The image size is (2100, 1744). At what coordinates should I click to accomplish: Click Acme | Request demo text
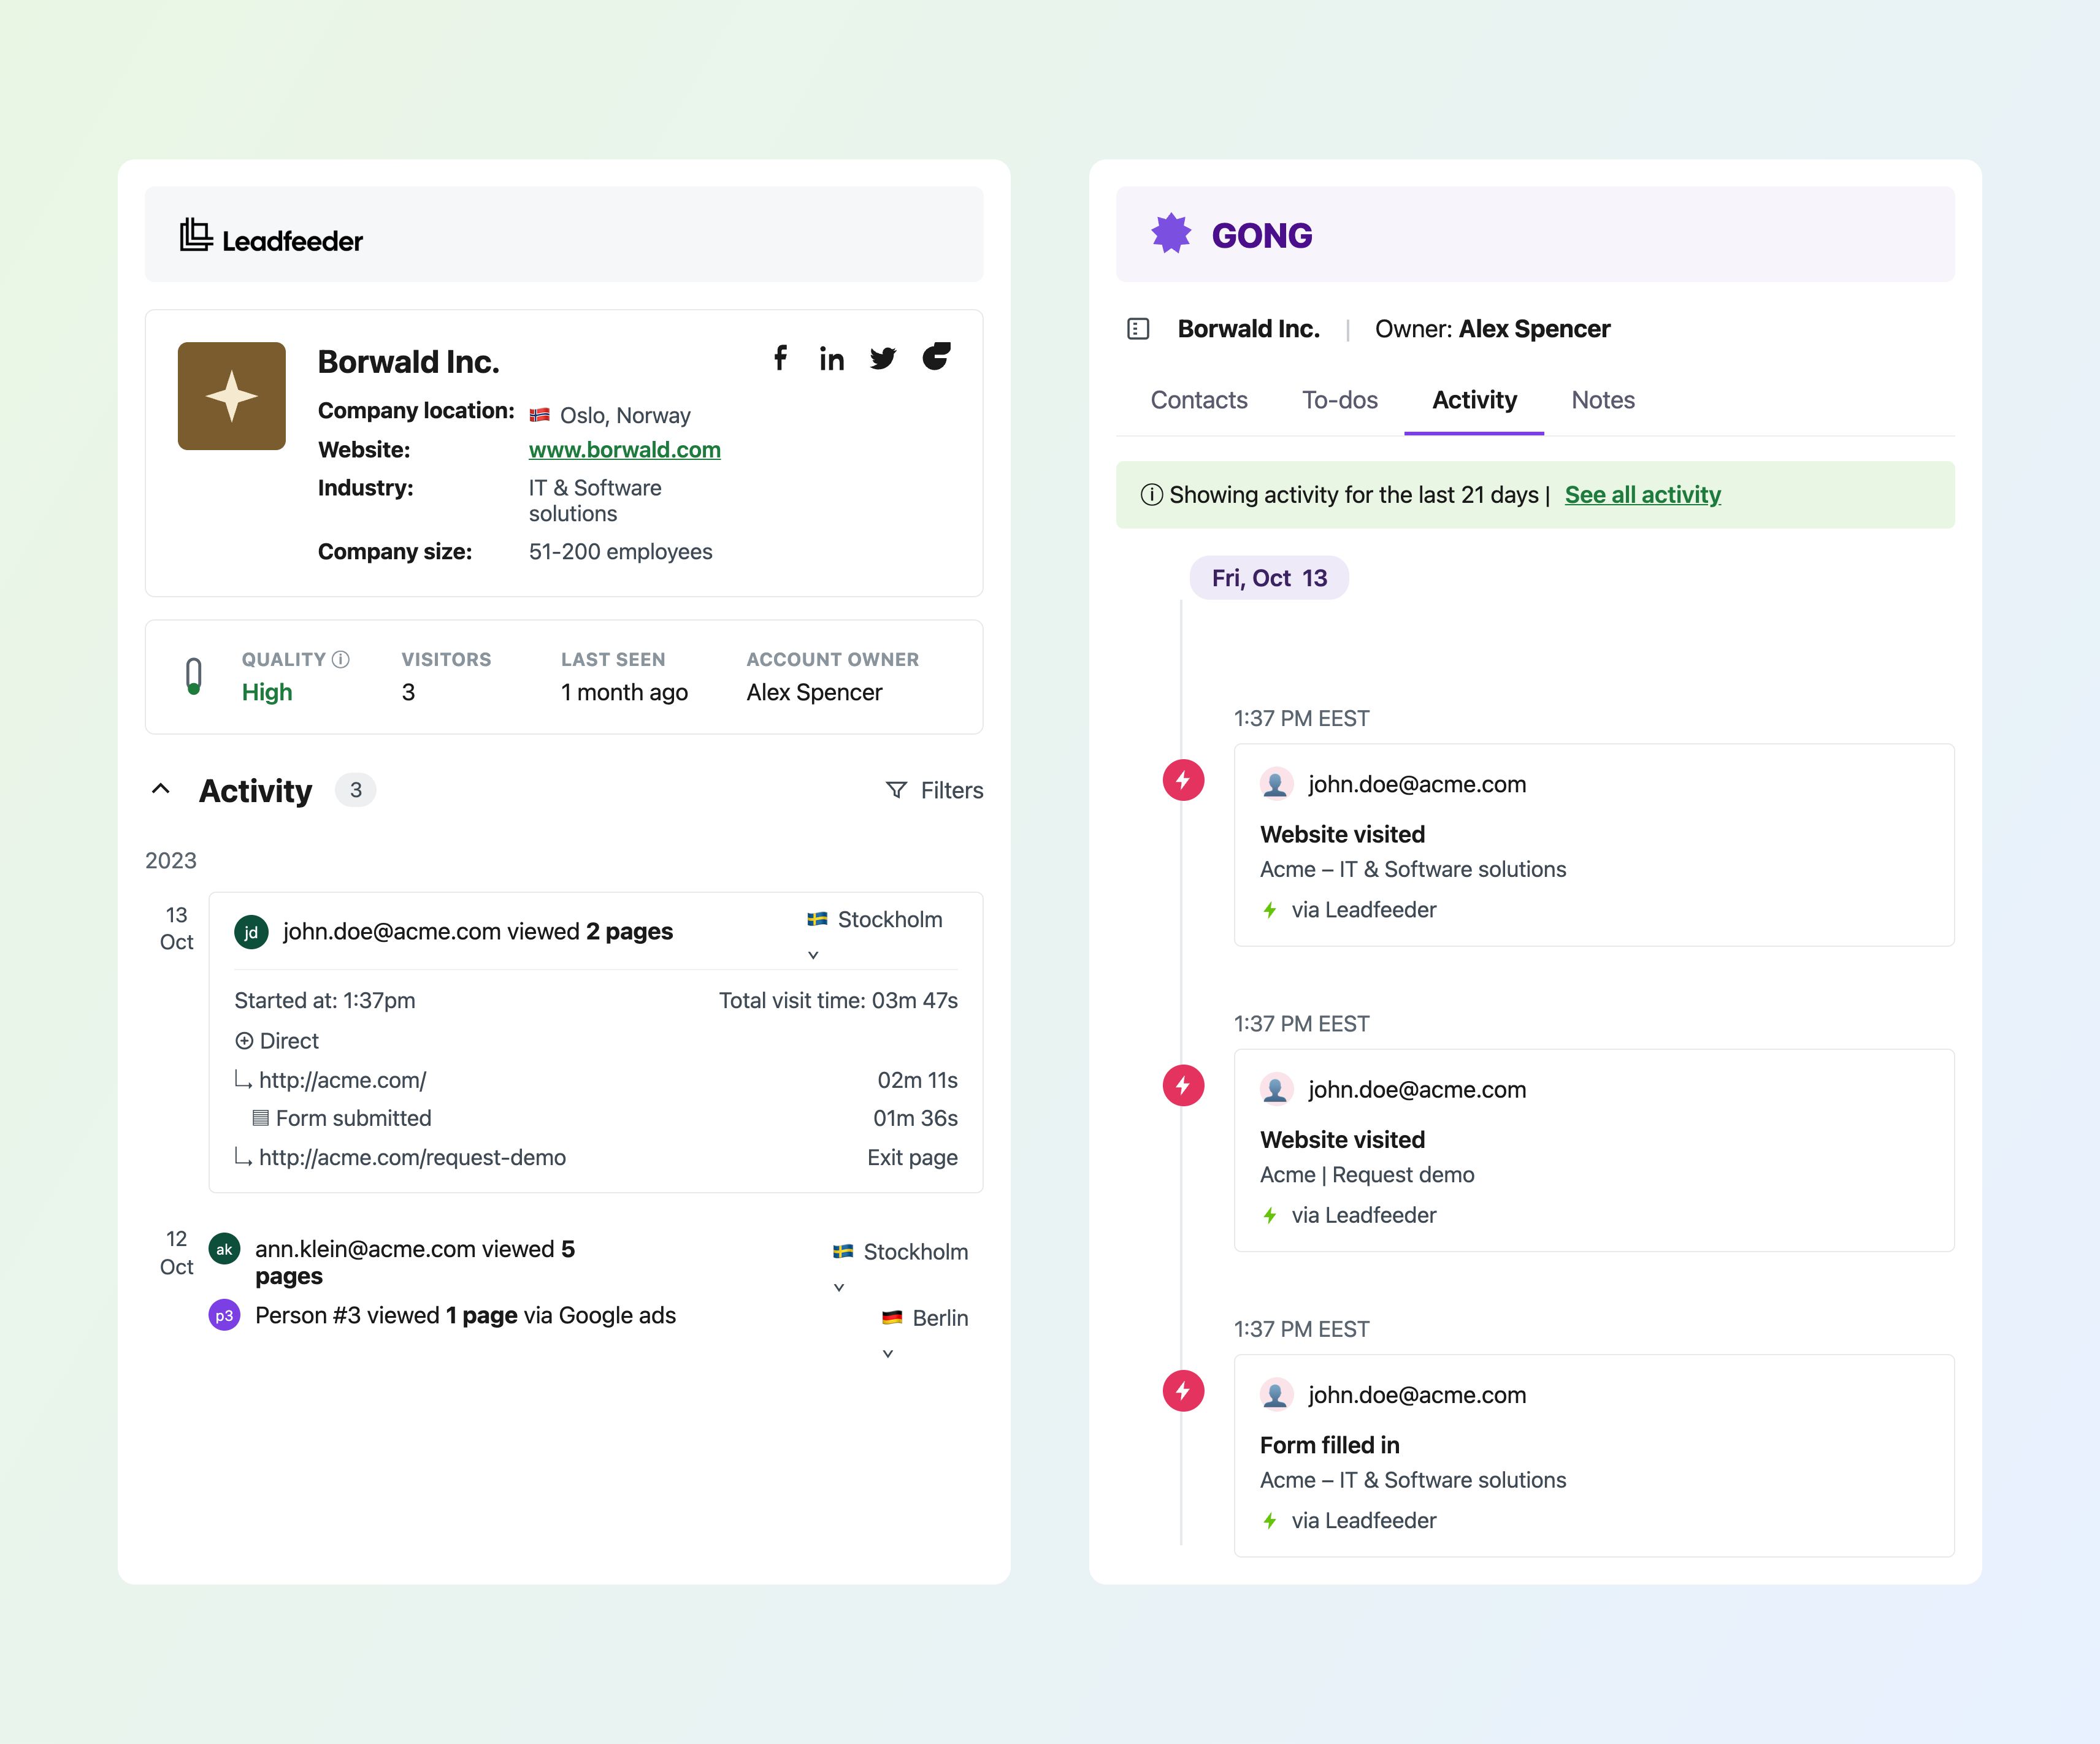1367,1175
